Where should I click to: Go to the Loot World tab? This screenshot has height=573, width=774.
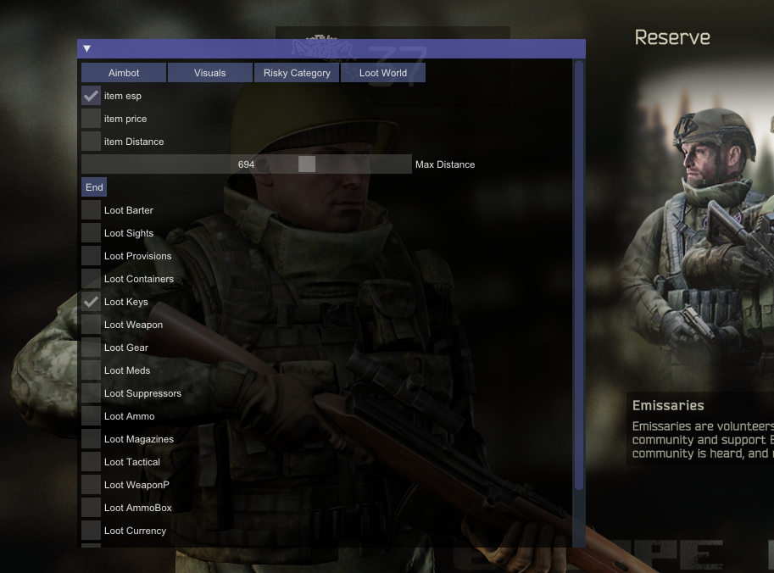(x=383, y=73)
